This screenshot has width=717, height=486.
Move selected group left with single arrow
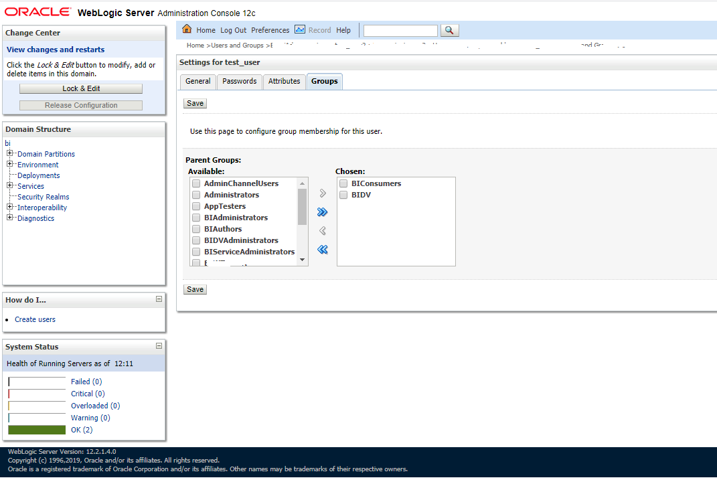click(323, 231)
